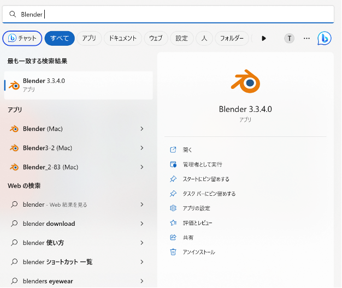Open アプリの設定

pos(196,208)
